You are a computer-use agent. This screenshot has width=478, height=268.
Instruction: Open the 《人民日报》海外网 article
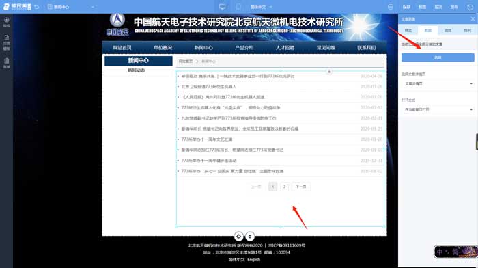223,97
